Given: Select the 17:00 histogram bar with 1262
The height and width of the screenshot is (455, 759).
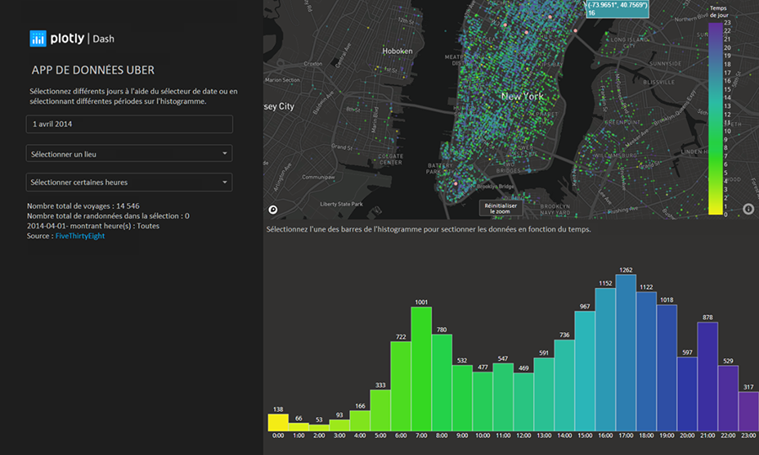Looking at the screenshot, I should coord(626,353).
